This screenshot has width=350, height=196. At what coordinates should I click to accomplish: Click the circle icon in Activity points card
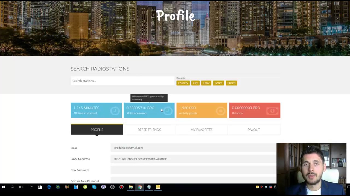[x=221, y=111]
